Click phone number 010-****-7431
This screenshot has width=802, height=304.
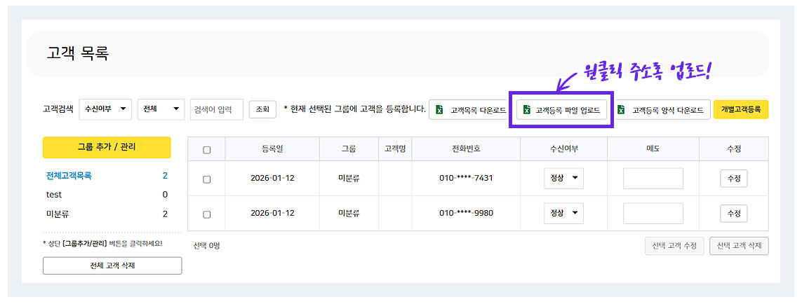click(x=466, y=179)
